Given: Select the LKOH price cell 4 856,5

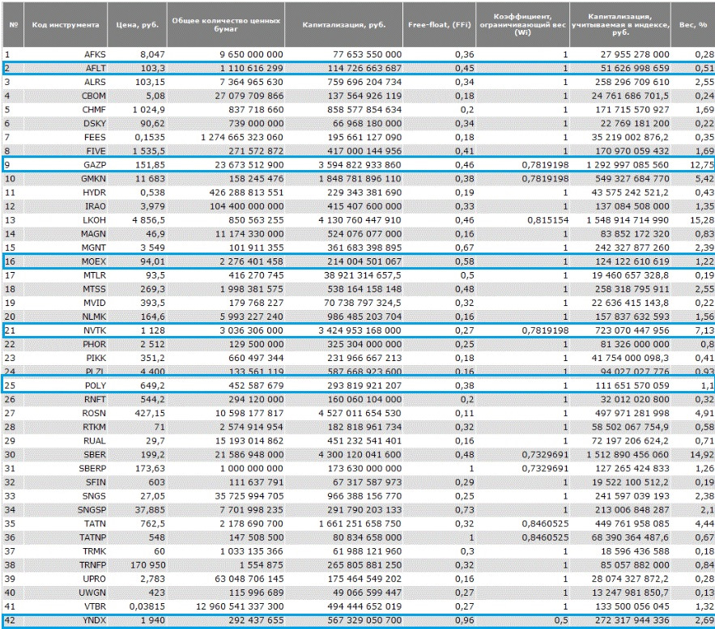Looking at the screenshot, I should (149, 220).
